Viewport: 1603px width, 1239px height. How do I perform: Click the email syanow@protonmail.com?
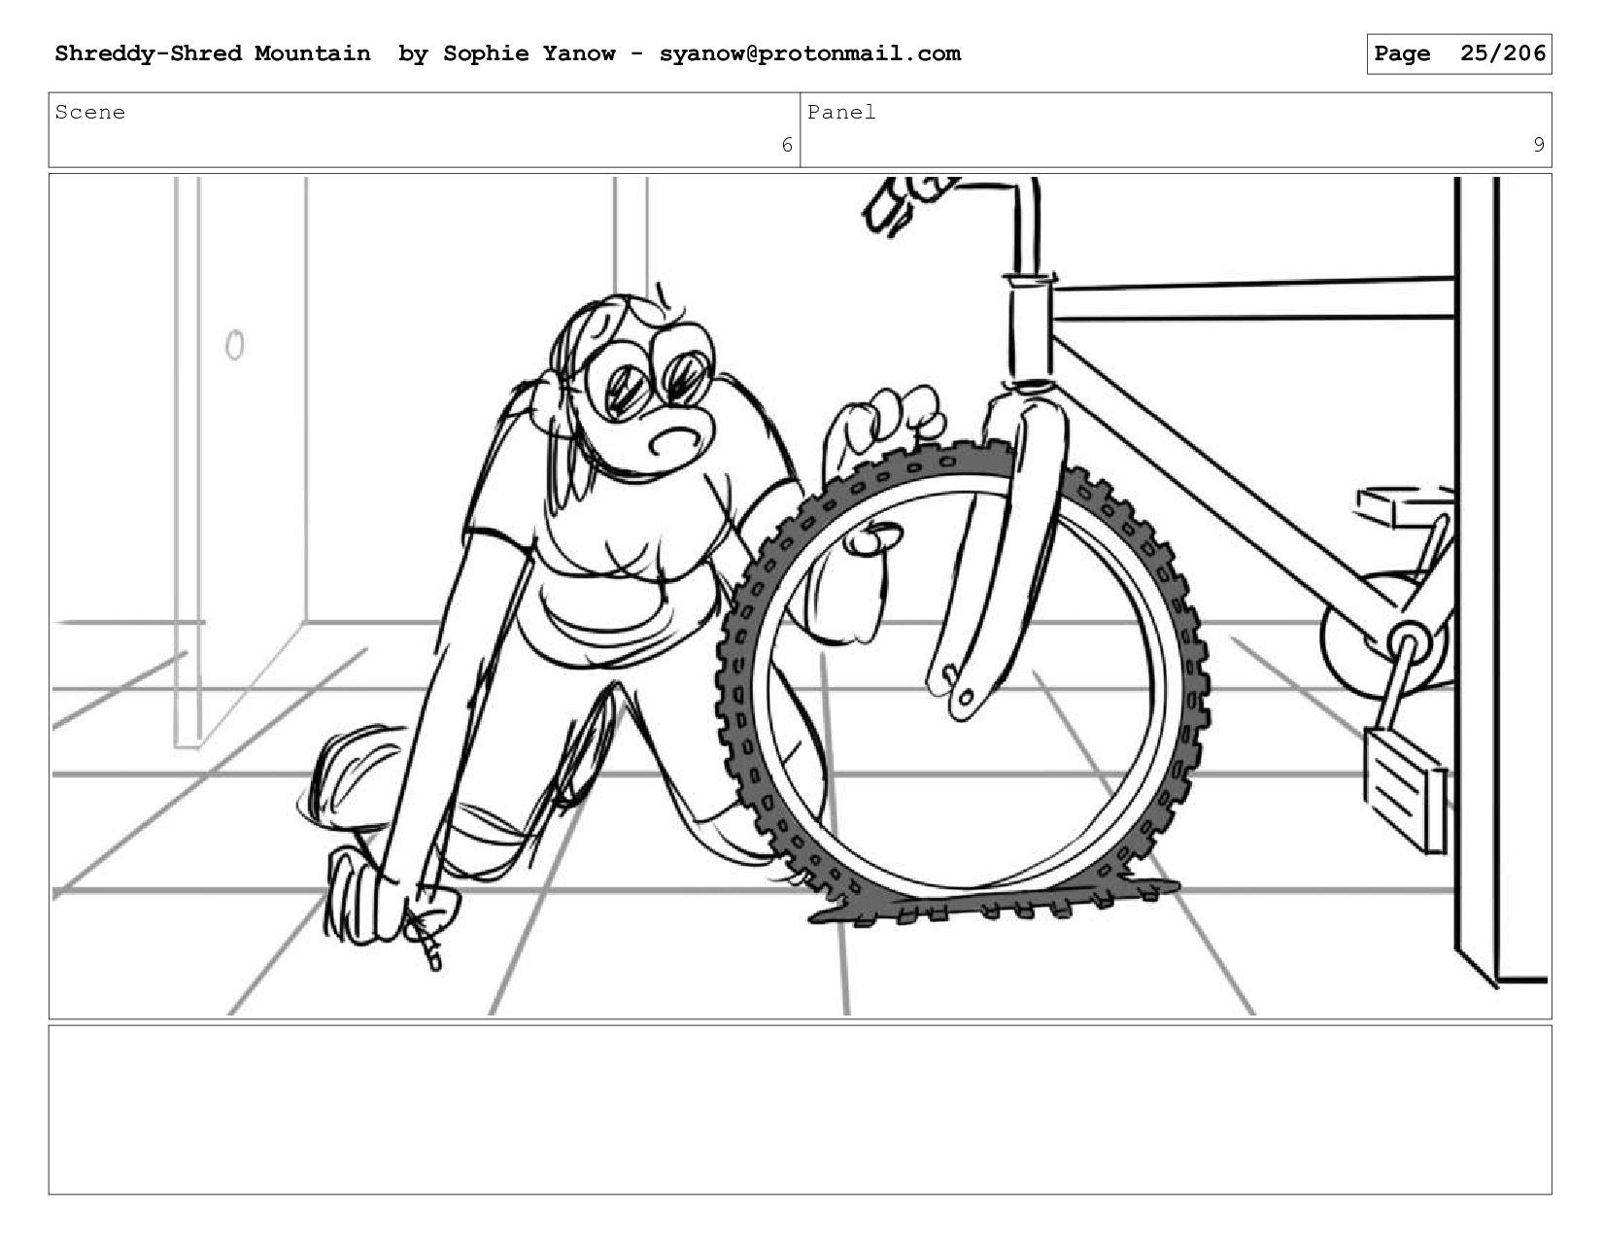pyautogui.click(x=810, y=53)
